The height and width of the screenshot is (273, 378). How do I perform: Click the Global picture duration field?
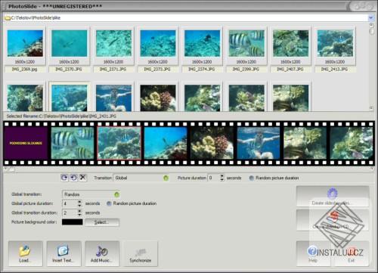click(x=70, y=203)
